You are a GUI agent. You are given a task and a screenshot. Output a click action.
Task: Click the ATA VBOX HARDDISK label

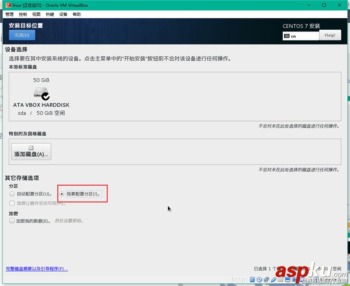[41, 105]
